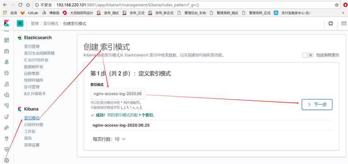Open the Uptime app icon
The image size is (348, 164).
click(x=7, y=117)
